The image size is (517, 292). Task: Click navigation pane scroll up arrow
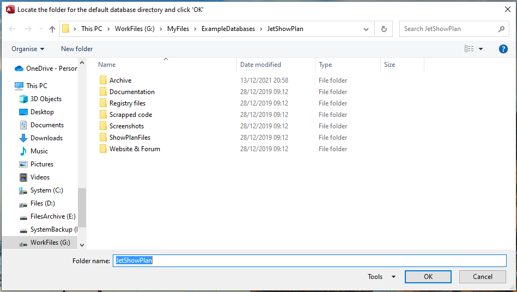(x=82, y=63)
